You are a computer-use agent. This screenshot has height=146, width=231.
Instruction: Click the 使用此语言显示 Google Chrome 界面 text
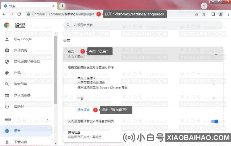click(x=102, y=87)
